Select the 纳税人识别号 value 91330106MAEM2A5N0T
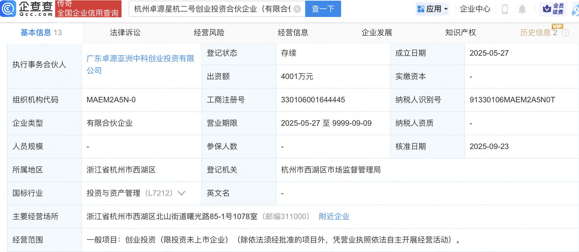This screenshot has height=252, width=579. [x=512, y=100]
